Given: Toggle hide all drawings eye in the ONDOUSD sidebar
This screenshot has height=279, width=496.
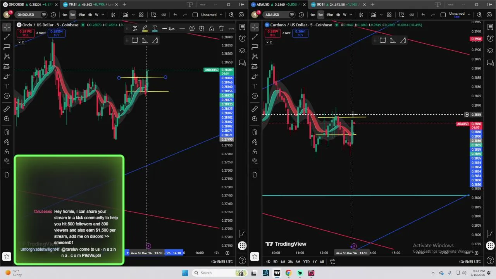Looking at the screenshot, I should 7,161.
